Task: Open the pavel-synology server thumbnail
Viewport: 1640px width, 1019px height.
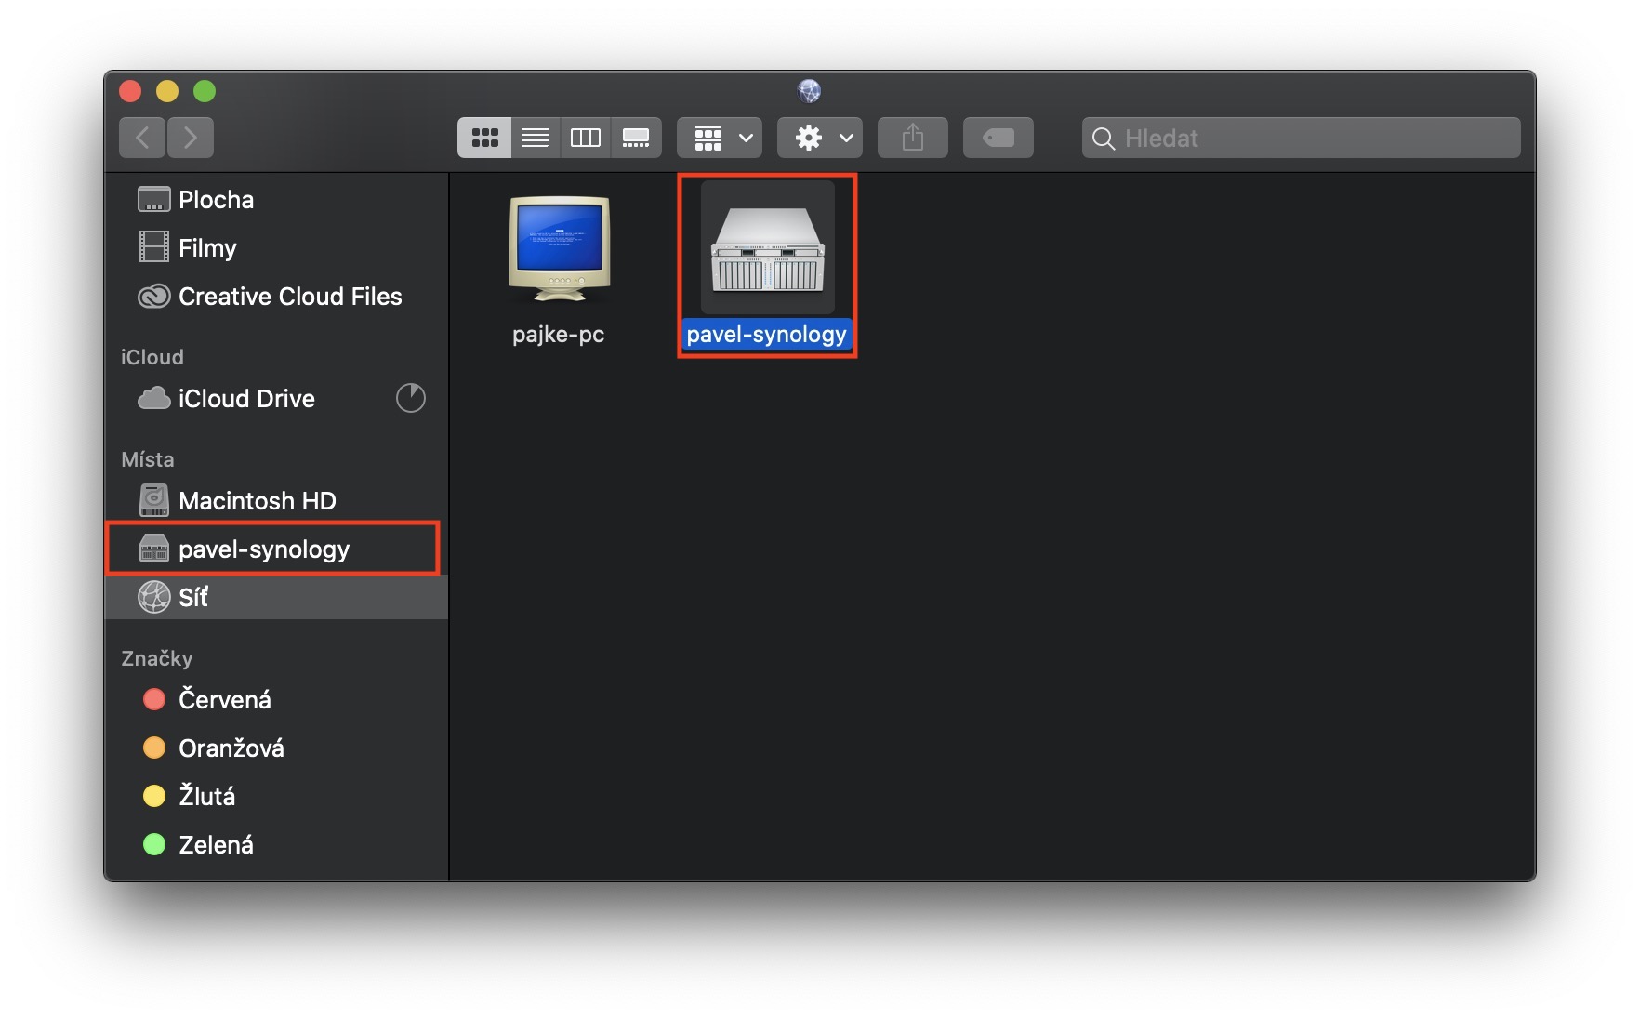Action: coord(766,248)
